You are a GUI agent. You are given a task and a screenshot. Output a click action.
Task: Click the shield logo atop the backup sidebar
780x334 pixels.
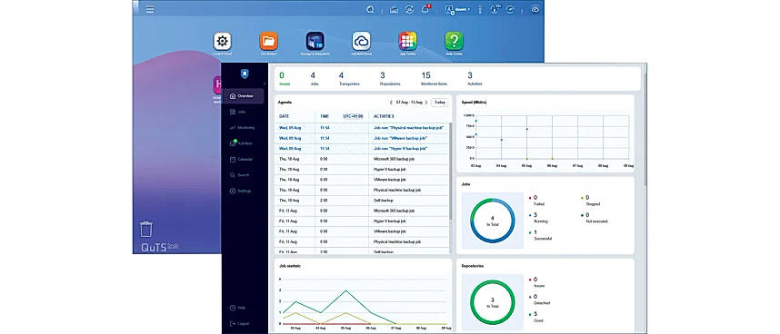245,74
